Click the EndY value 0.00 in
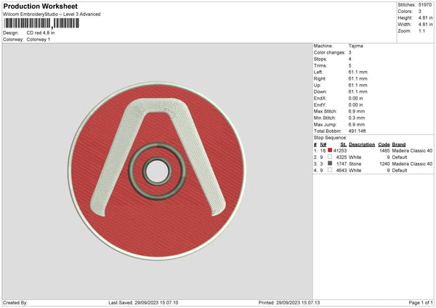This screenshot has width=436, height=308. tap(355, 105)
